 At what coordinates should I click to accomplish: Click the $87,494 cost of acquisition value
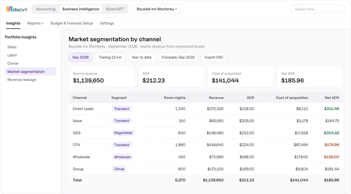click(301, 145)
